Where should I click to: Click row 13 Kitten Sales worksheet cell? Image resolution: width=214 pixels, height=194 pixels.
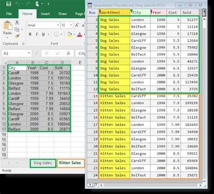pos(114,96)
